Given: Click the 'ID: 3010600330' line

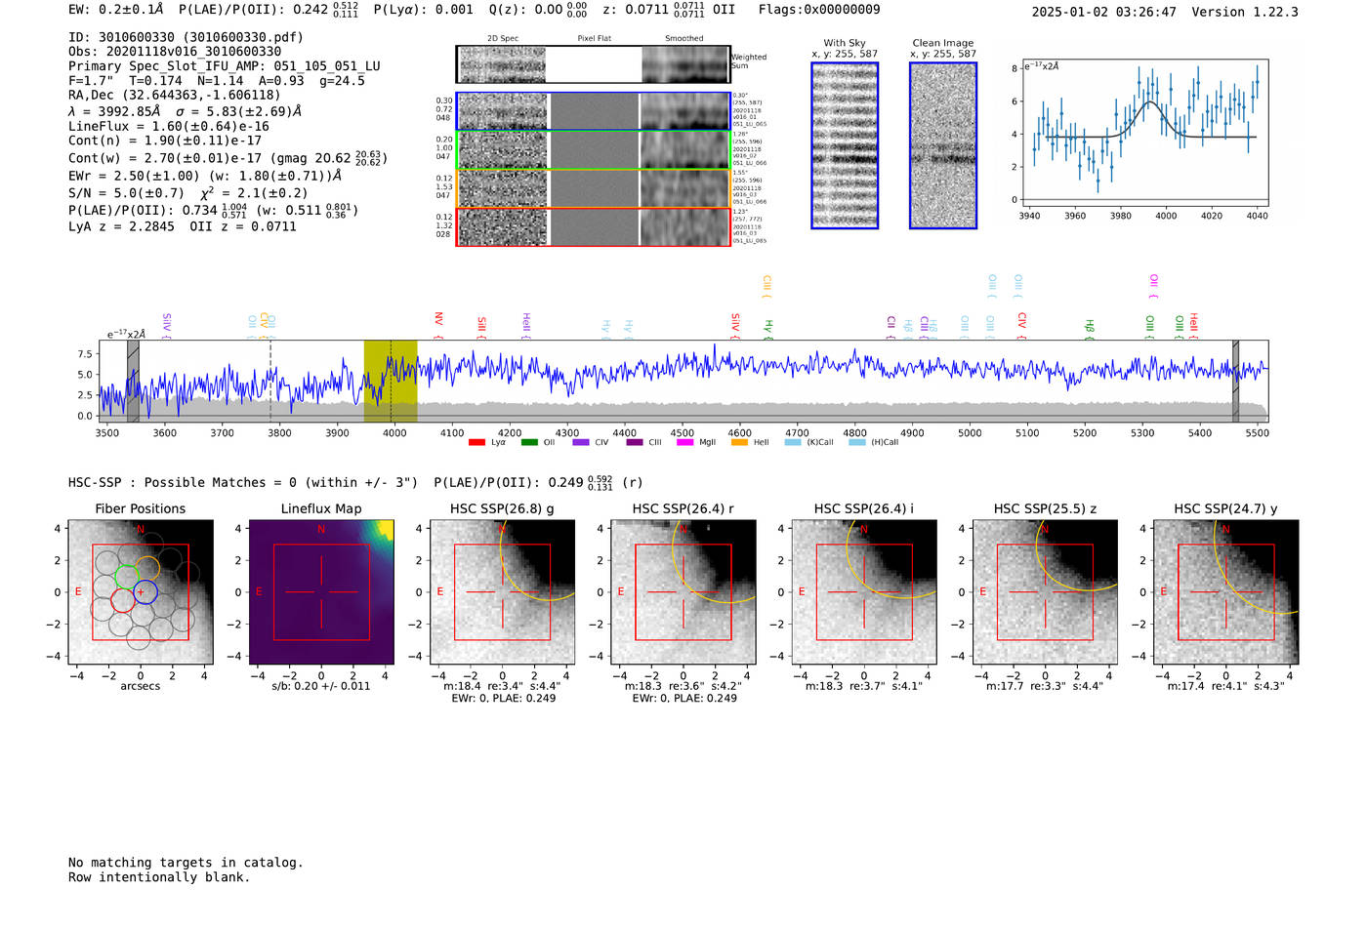Looking at the screenshot, I should click(186, 37).
